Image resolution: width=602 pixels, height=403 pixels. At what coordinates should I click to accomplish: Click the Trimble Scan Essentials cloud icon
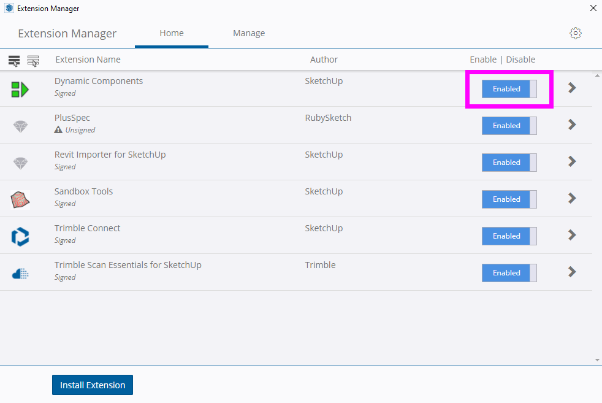[x=20, y=274]
